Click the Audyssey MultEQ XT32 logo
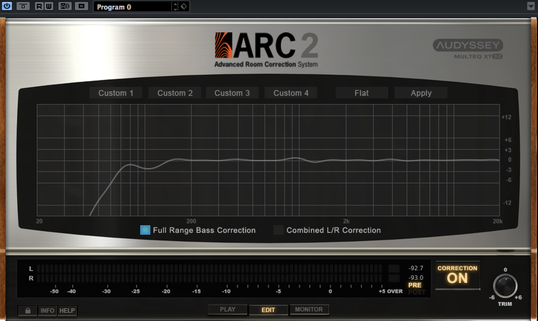This screenshot has height=321, width=538. pyautogui.click(x=468, y=49)
